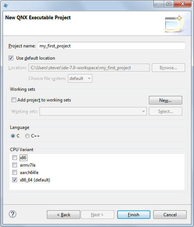Click the Finish button

coord(134,214)
